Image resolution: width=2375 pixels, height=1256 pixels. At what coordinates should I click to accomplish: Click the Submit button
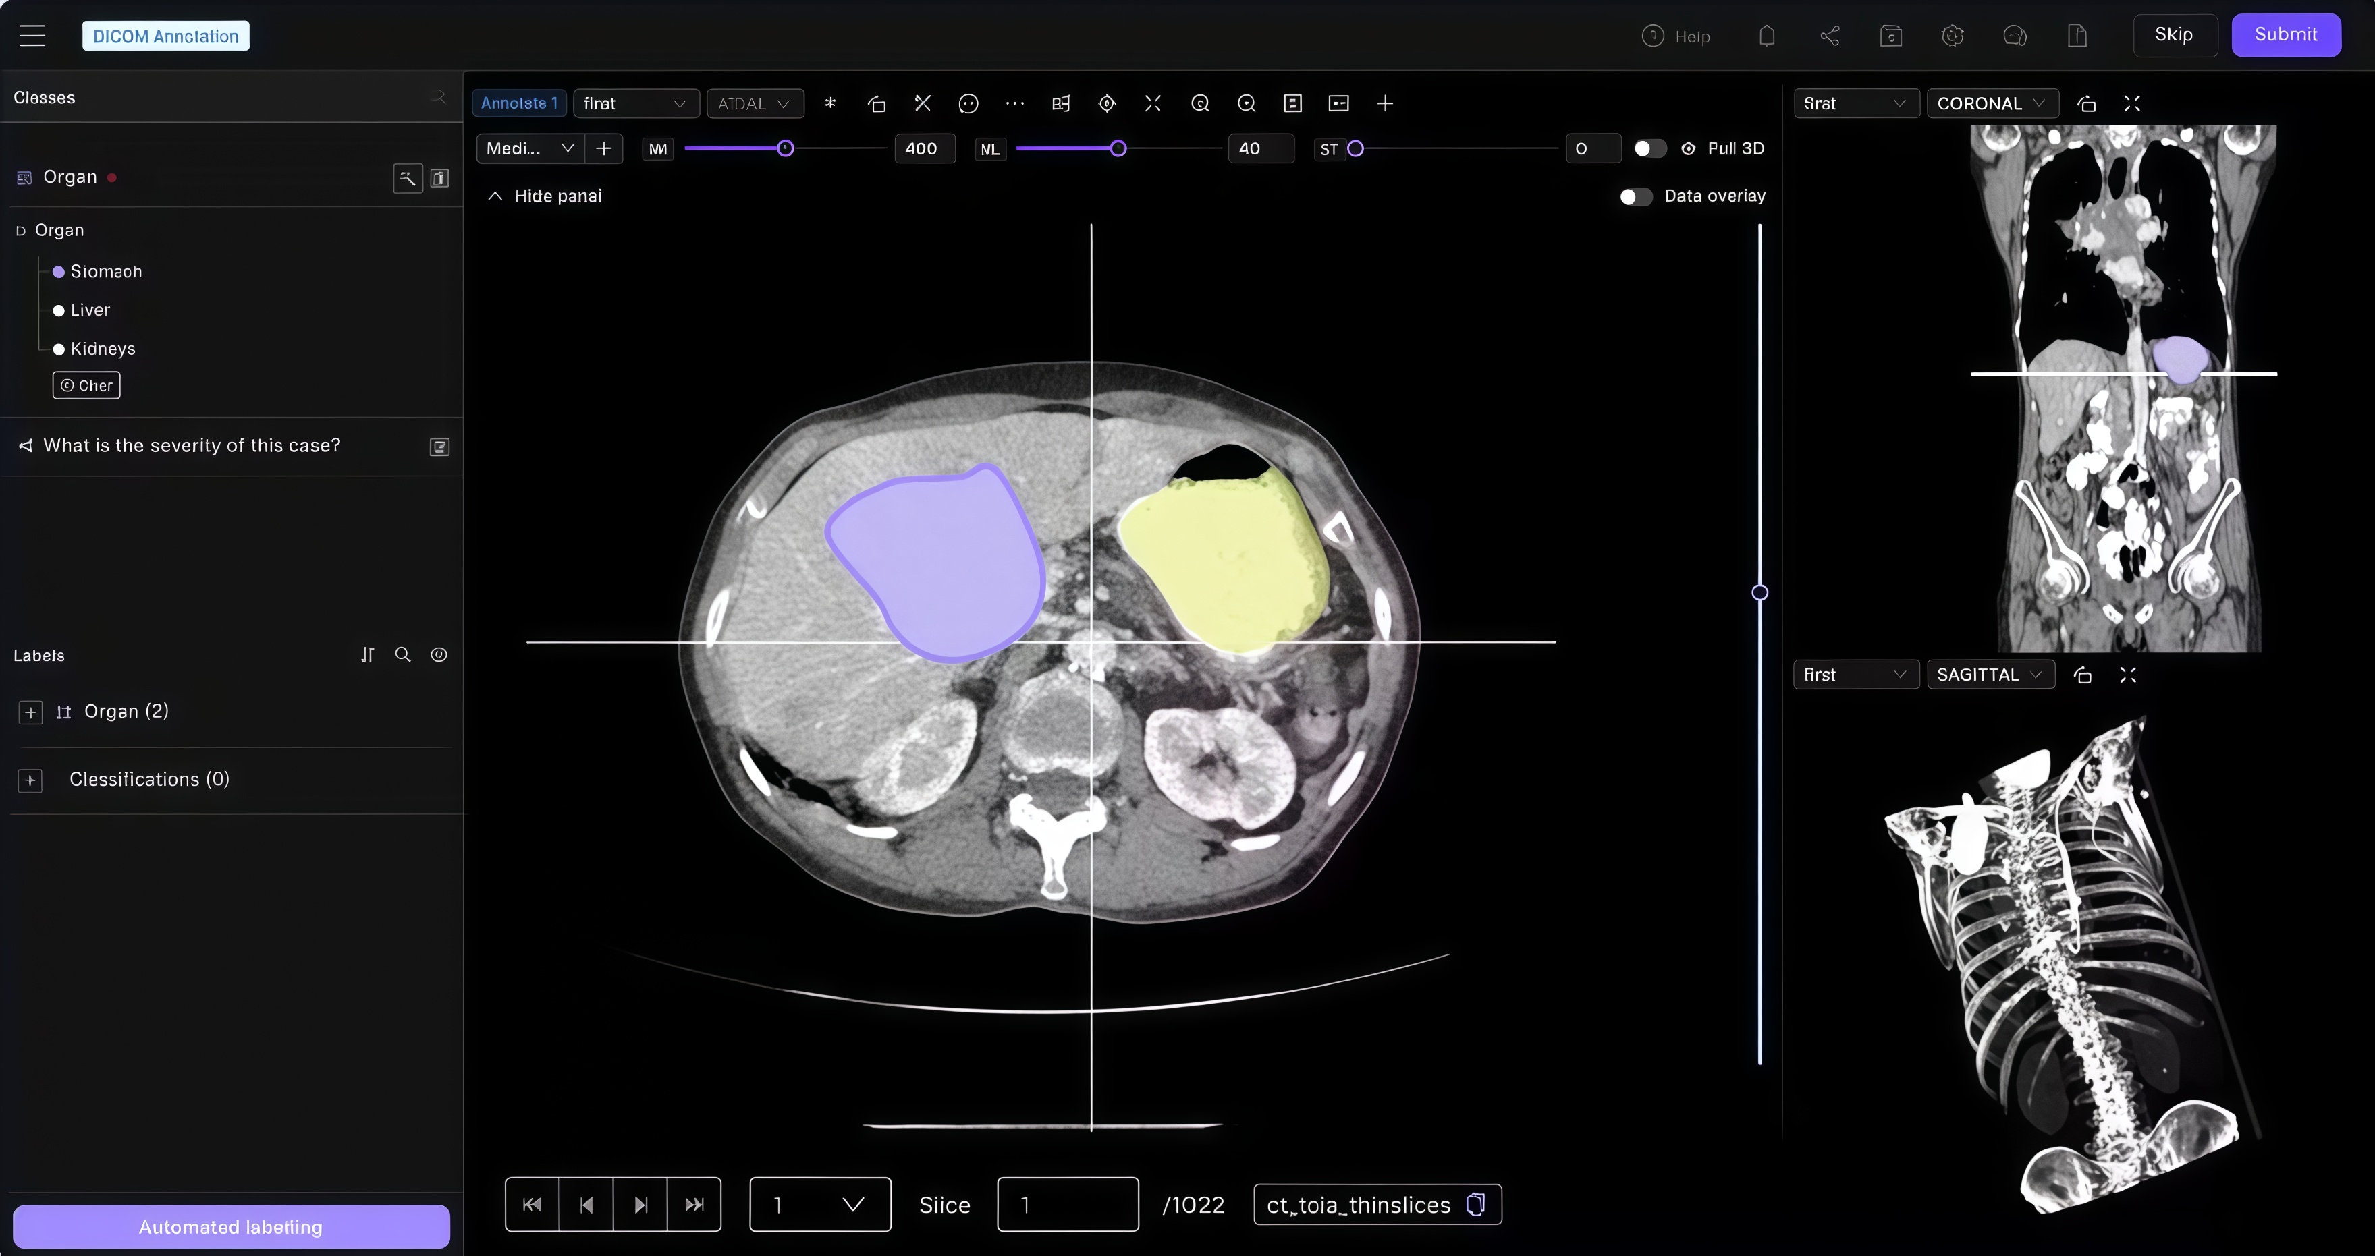pyautogui.click(x=2285, y=35)
